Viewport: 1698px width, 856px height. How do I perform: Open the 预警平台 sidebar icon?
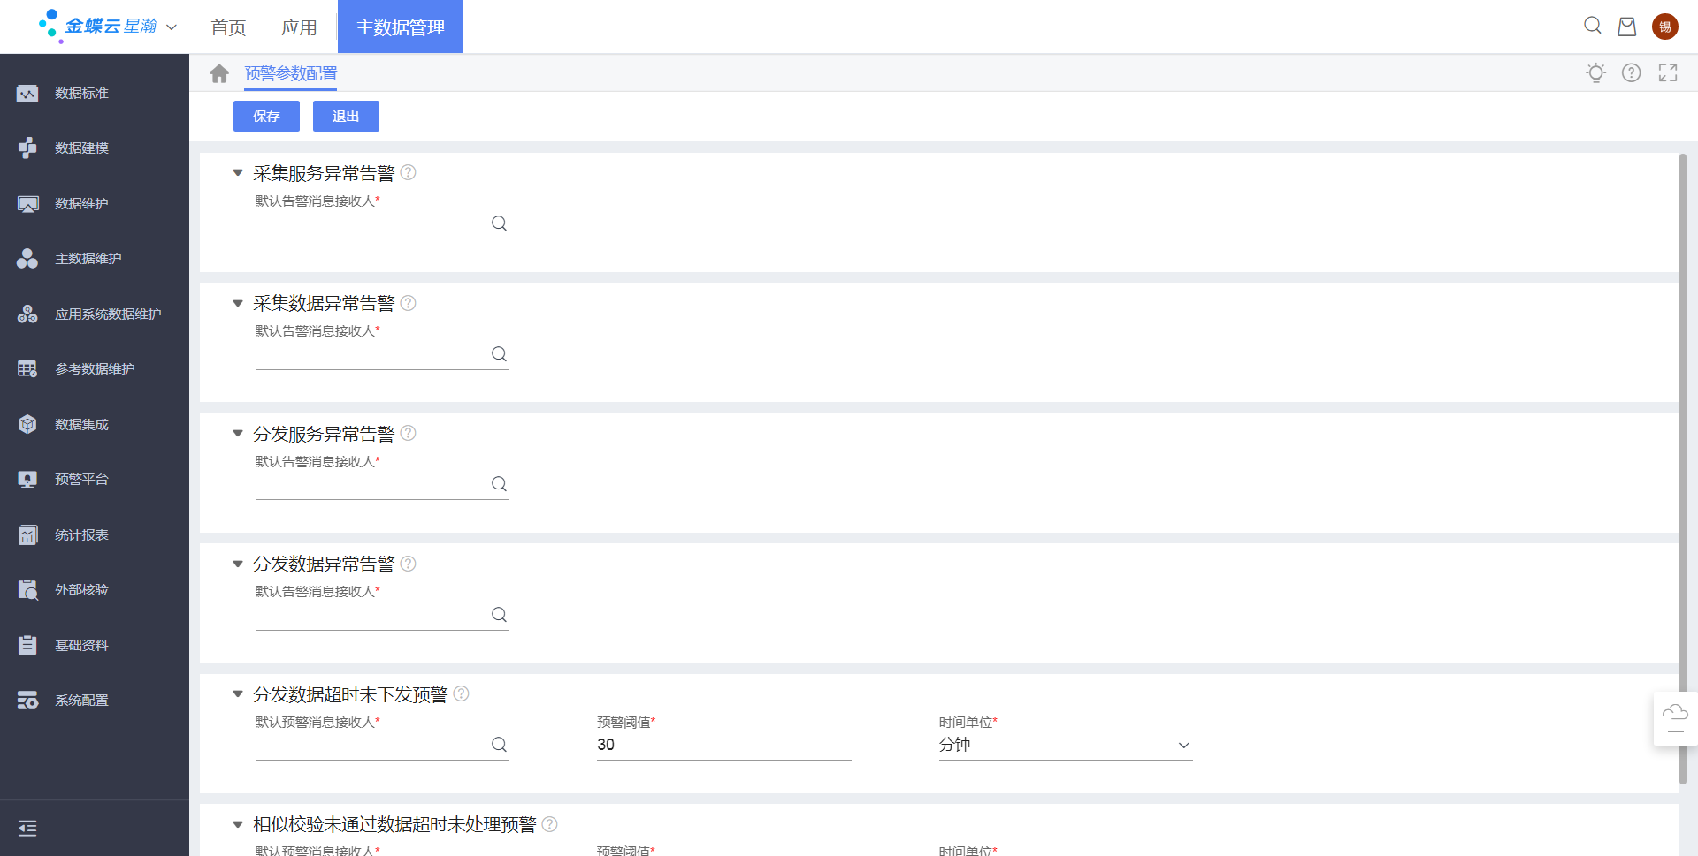point(27,480)
